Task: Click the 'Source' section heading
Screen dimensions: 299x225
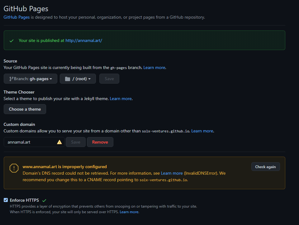Action: [x=10, y=61]
